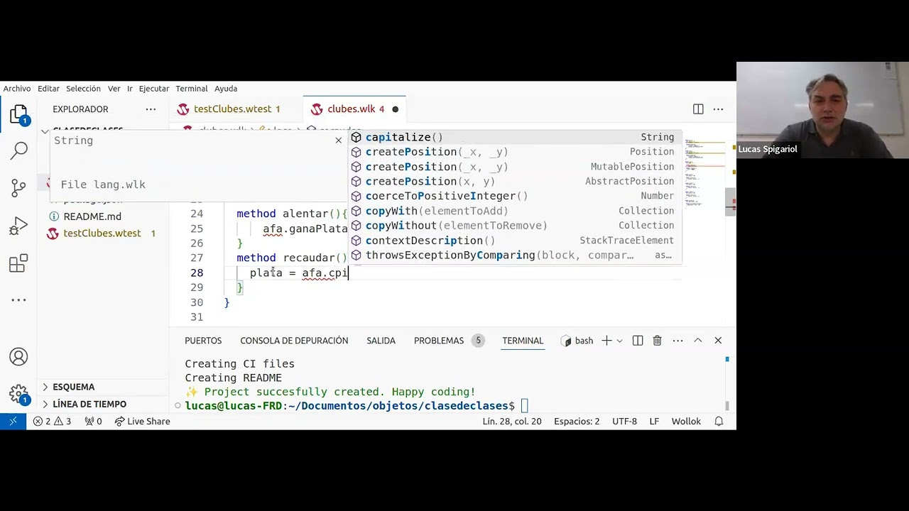909x511 pixels.
Task: Maximize the panel with the up chevron
Action: pyautogui.click(x=698, y=341)
